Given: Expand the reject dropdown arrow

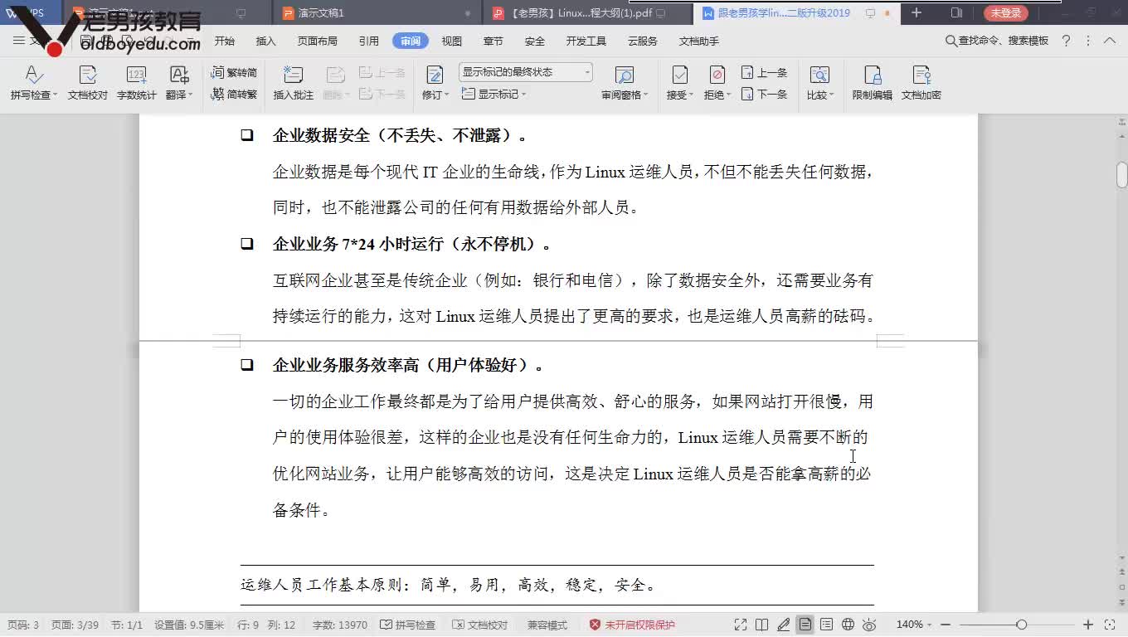Looking at the screenshot, I should coord(729,95).
